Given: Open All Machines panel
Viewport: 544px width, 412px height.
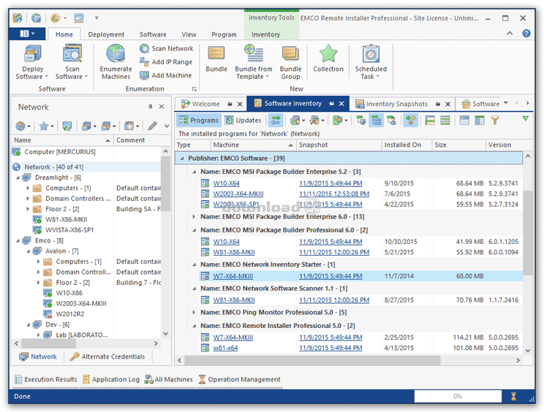Looking at the screenshot, I should [x=169, y=379].
